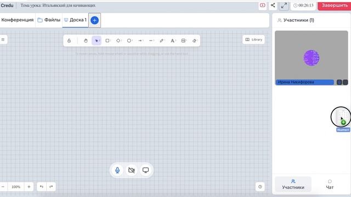The image size is (351, 197).
Task: Toggle fullscreen mode
Action: 284,5
